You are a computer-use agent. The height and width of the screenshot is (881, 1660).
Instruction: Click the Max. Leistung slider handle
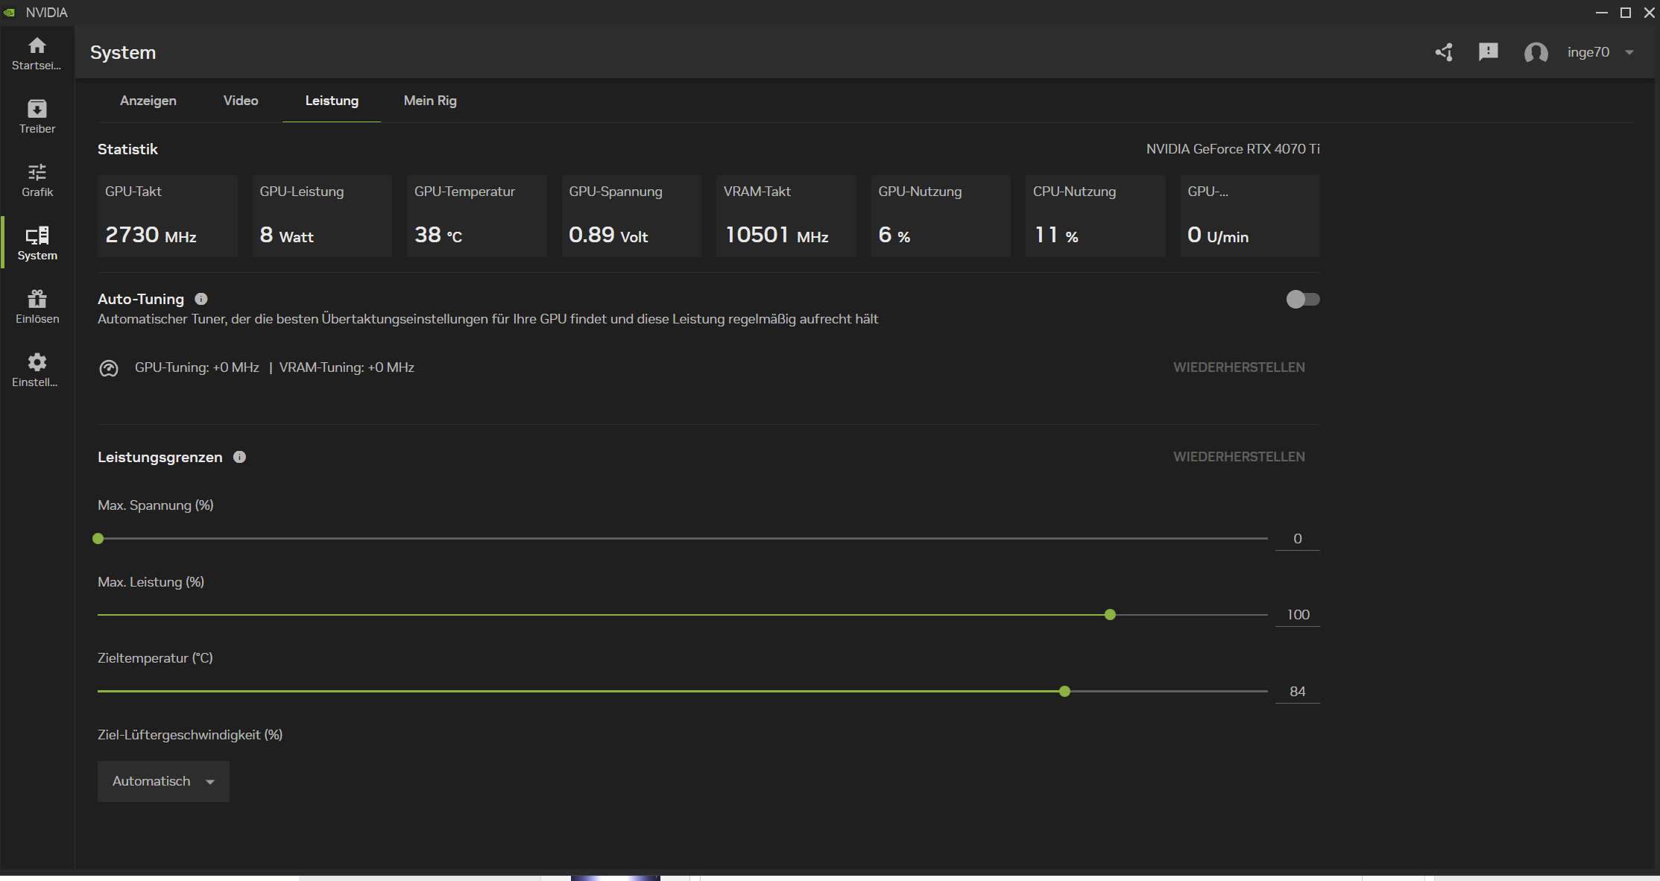pyautogui.click(x=1110, y=615)
